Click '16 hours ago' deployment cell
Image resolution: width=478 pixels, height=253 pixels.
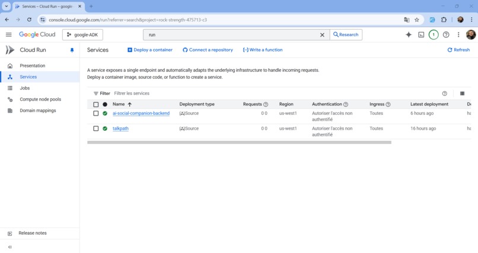coord(423,129)
